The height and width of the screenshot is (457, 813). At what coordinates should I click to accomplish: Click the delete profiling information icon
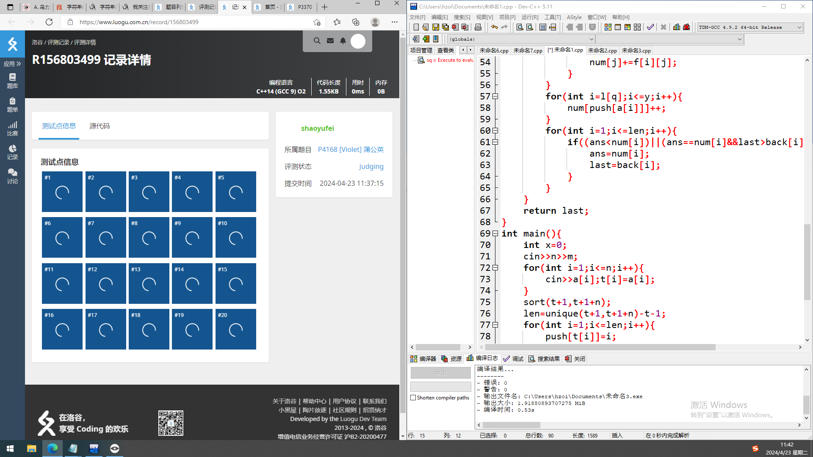click(x=686, y=28)
